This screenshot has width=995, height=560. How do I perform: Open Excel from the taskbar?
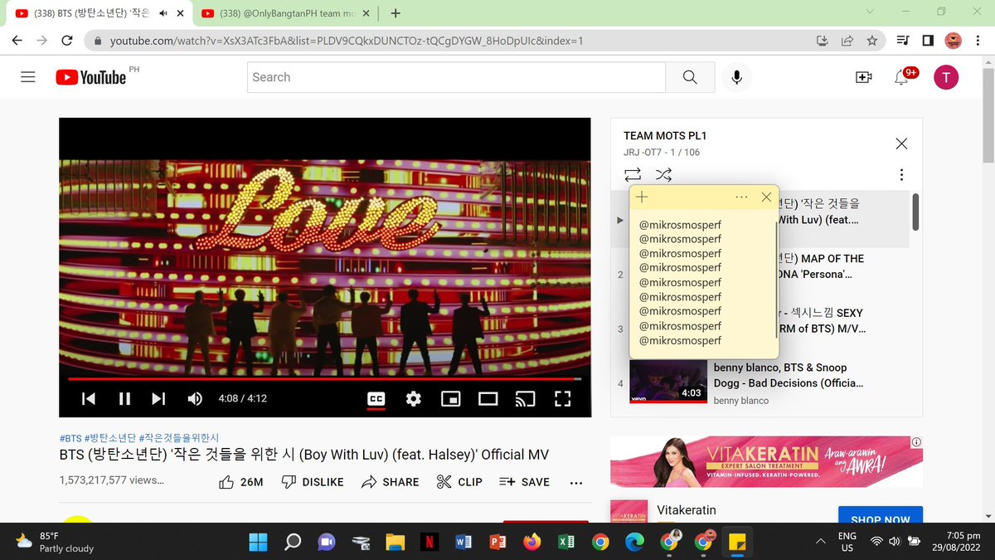(566, 542)
